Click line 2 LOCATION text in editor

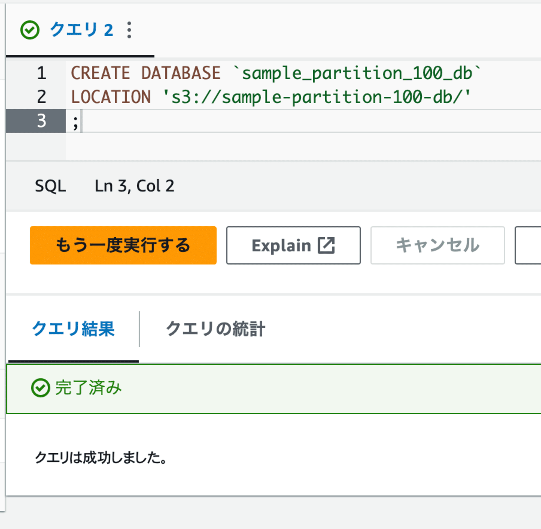[x=111, y=97]
